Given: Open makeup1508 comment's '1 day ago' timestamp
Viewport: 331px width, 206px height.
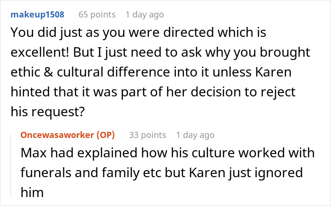Looking at the screenshot, I should click(x=144, y=15).
